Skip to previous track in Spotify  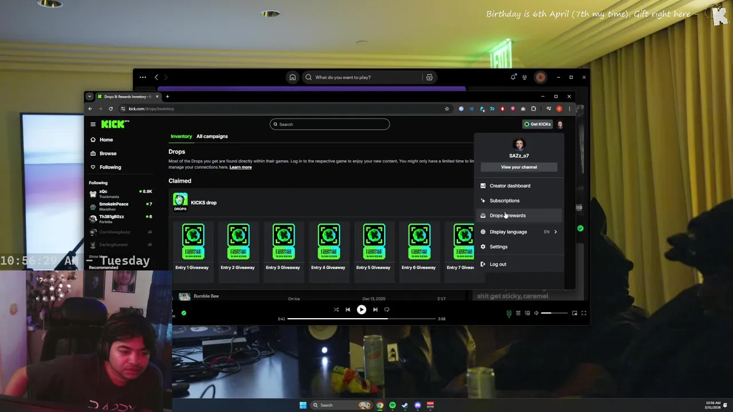[348, 310]
